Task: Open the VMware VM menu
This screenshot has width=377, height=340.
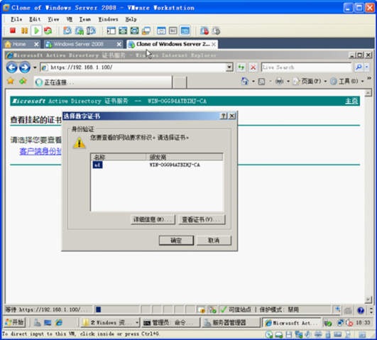Action: [x=70, y=19]
